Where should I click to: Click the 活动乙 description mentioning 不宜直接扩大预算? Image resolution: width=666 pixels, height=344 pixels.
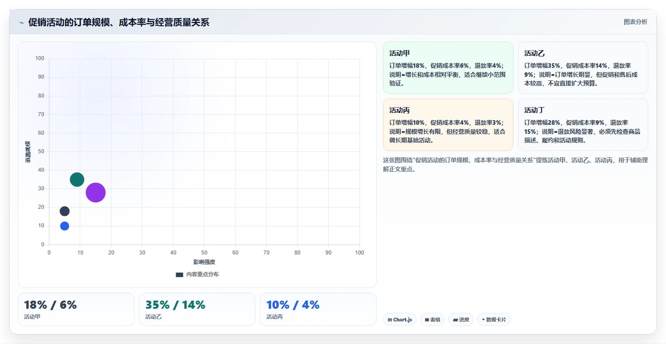pyautogui.click(x=581, y=75)
